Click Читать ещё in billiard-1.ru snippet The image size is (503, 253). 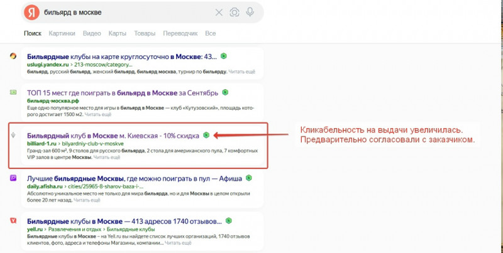[107, 157]
